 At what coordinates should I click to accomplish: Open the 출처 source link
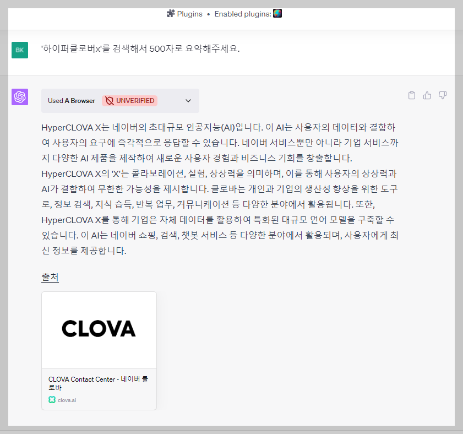click(50, 277)
